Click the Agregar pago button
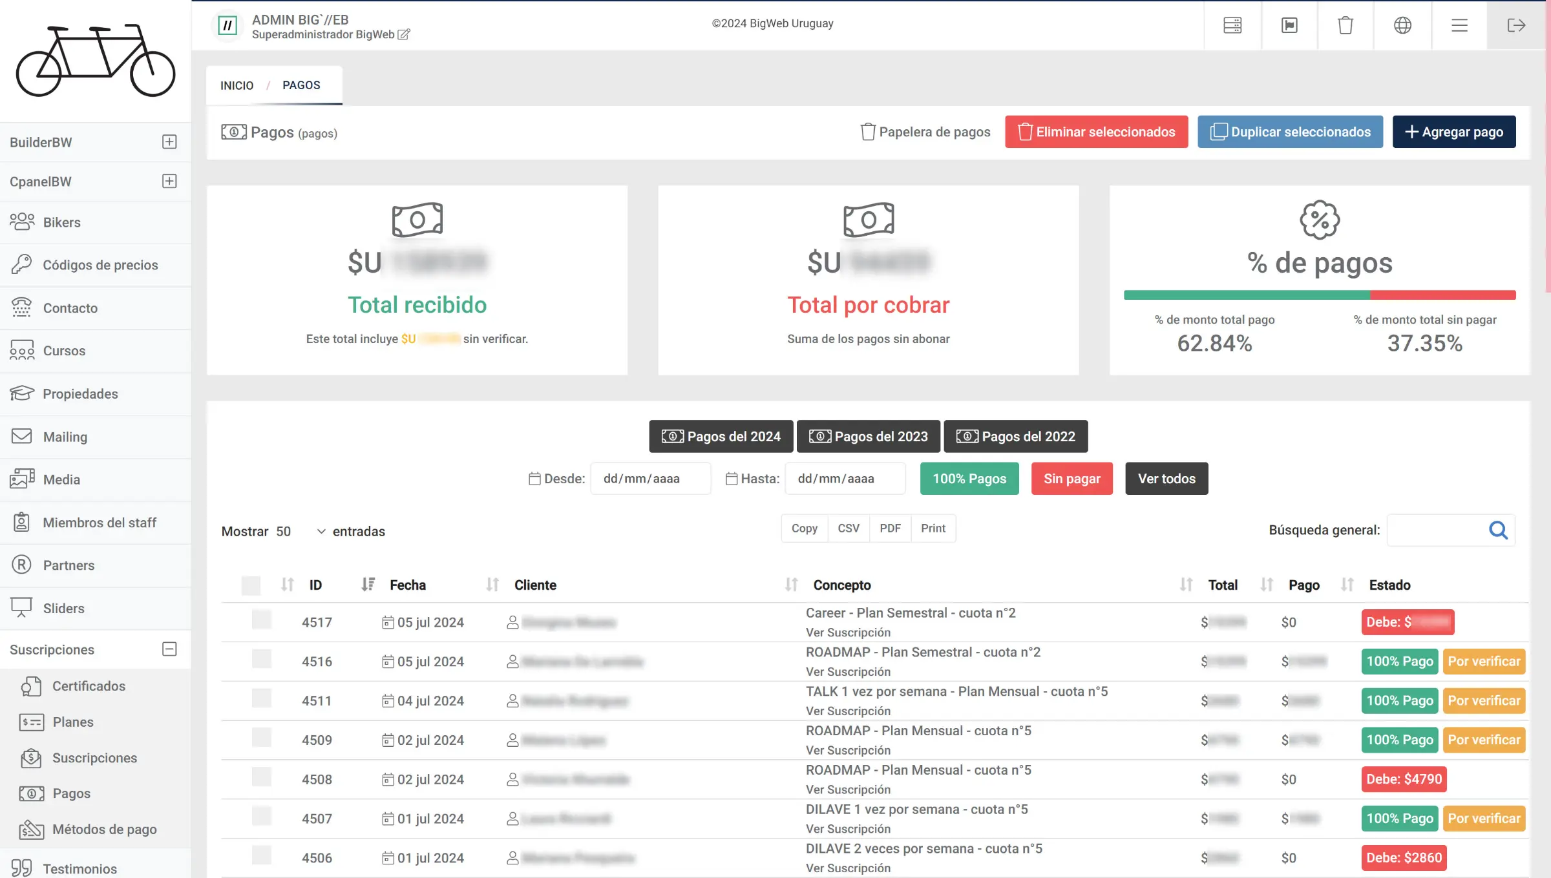Viewport: 1551px width, 878px height. click(x=1453, y=132)
